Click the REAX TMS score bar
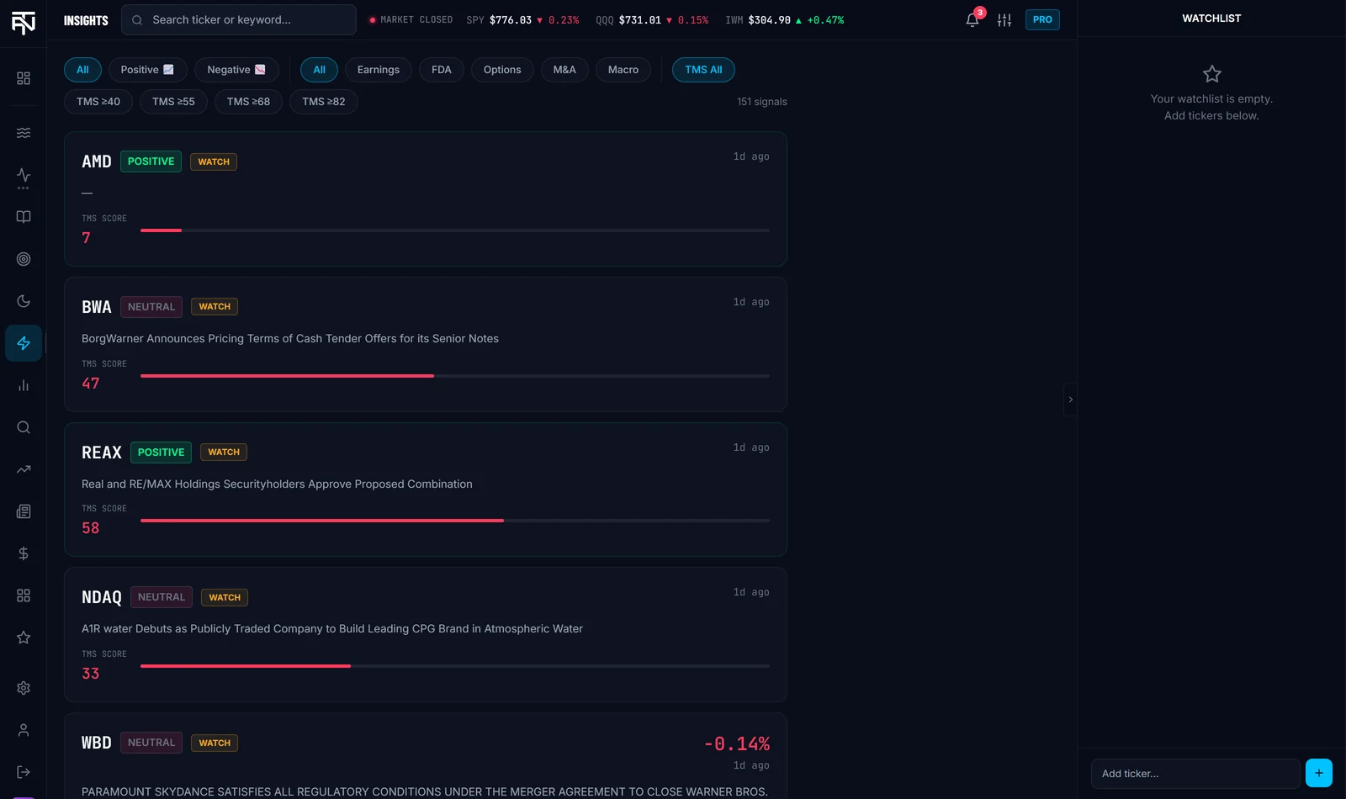Screen dimensions: 1346x799 pos(455,521)
